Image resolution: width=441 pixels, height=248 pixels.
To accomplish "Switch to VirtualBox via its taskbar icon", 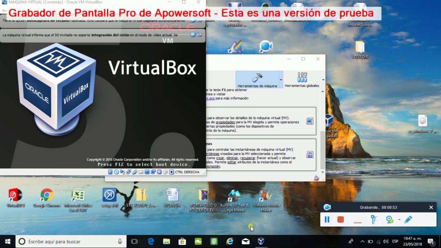I will click(261, 241).
